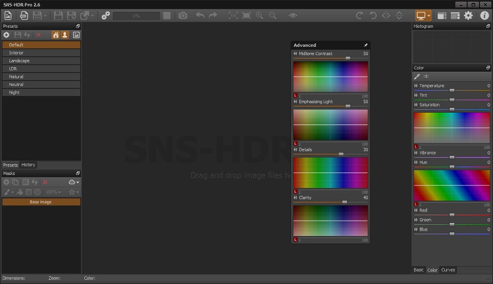Screen dimensions: 493x284
Task: Select the Neutral preset
Action: tap(41, 84)
